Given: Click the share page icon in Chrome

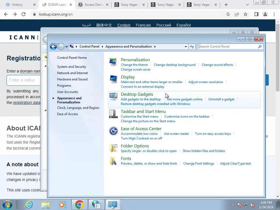Looking at the screenshot, I should point(237,14).
